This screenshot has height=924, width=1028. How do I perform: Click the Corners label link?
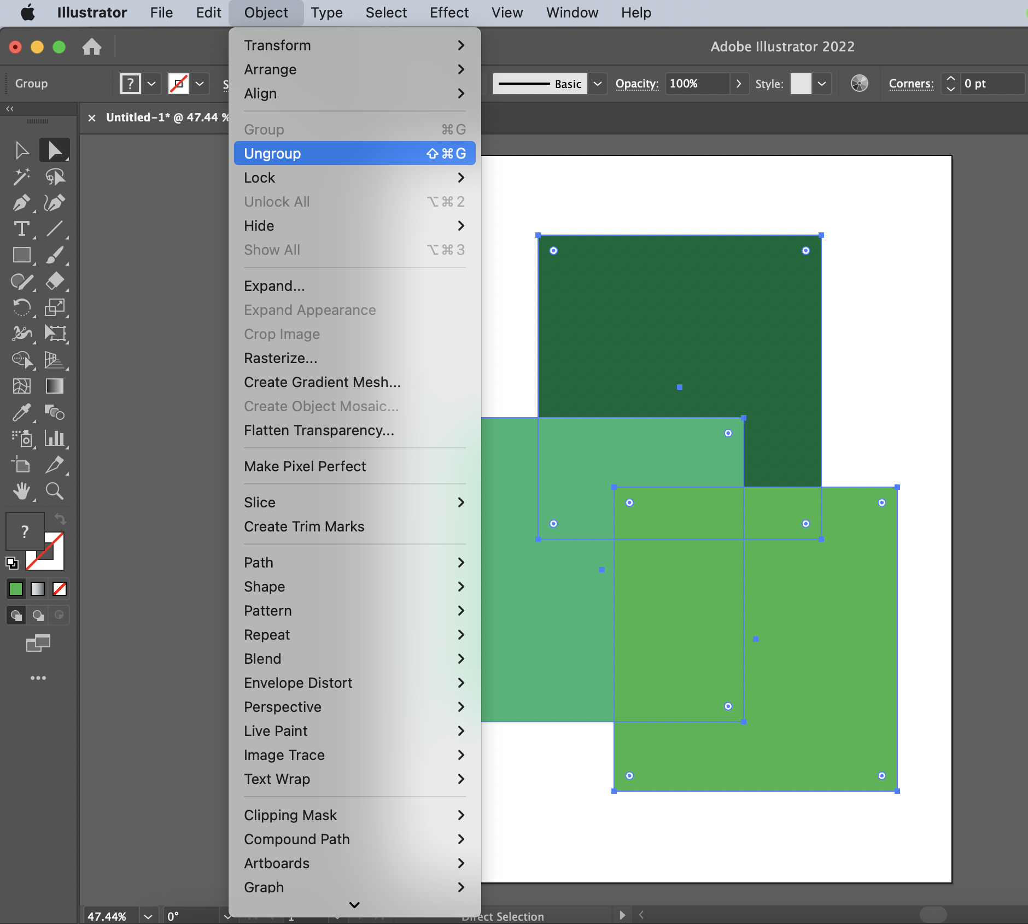tap(910, 84)
